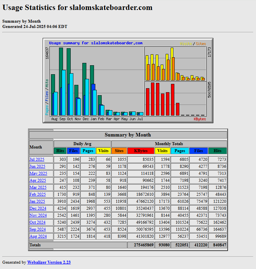Click Oct 2024 files cell 75622
256x269 pixels.
(x=199, y=222)
